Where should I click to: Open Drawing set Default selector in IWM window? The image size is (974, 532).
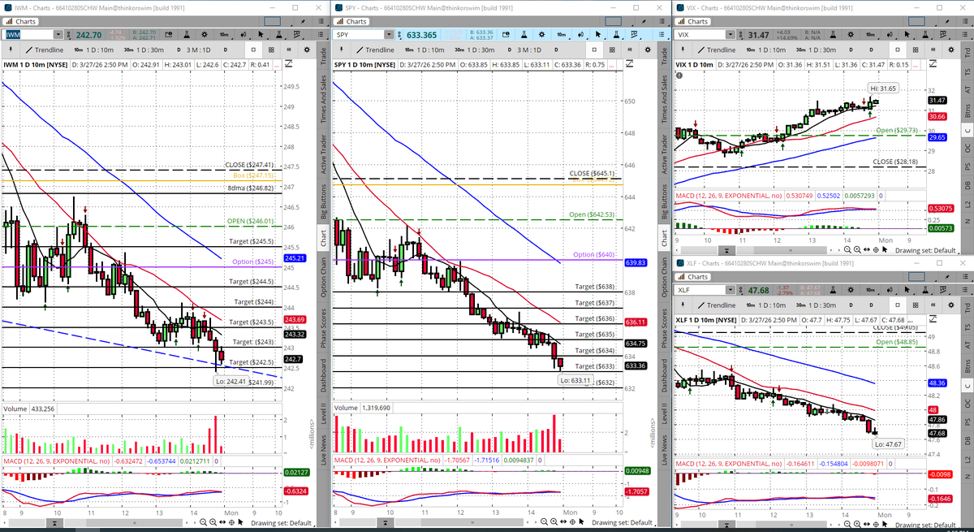(x=282, y=522)
